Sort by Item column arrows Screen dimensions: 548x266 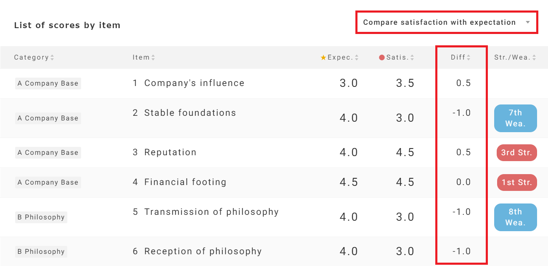point(153,58)
